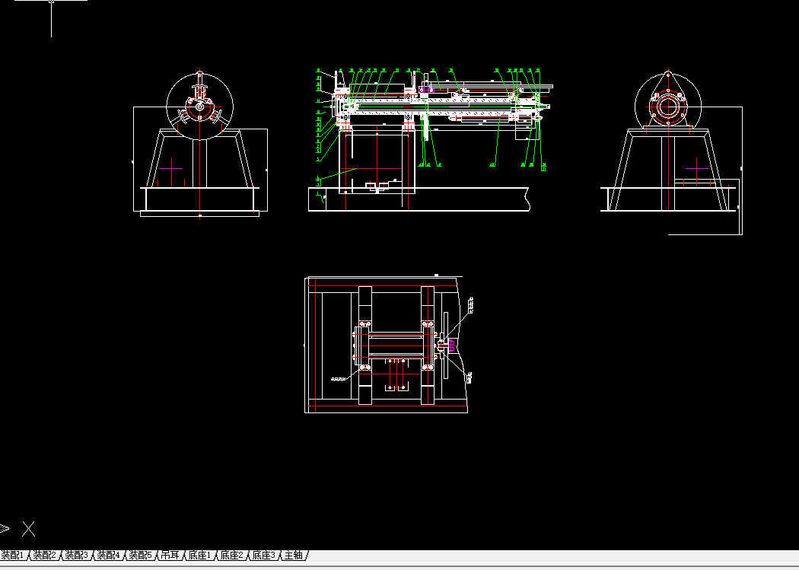
Task: Switch to the 装配1 layout tab
Action: coord(13,556)
